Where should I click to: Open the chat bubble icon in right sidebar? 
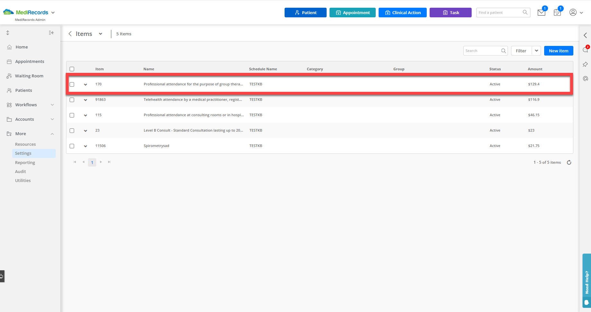click(x=585, y=49)
